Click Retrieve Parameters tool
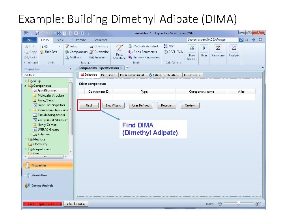Viewport: 284px width, 213px height. click(144, 58)
